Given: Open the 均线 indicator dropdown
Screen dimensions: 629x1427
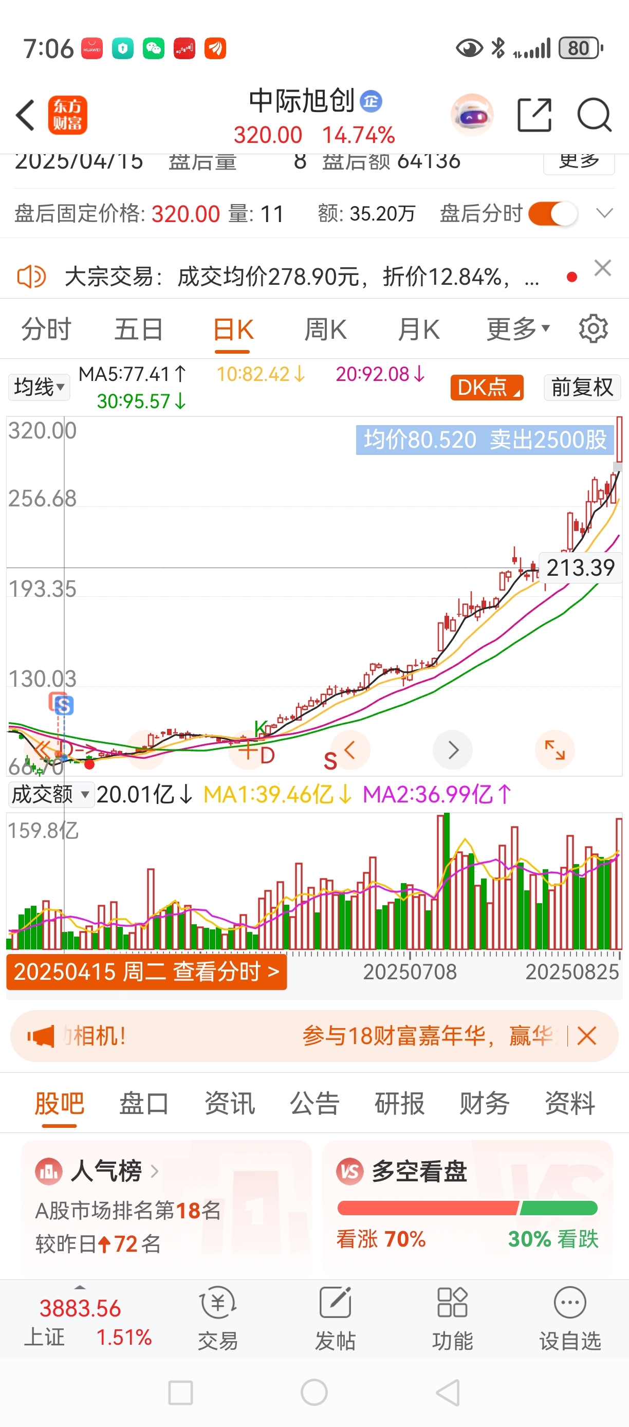Looking at the screenshot, I should click(x=39, y=387).
